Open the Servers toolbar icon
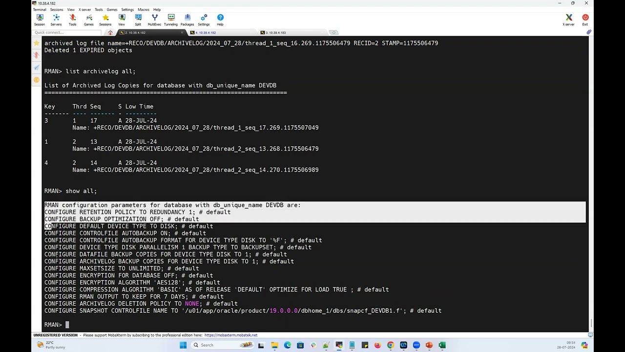Viewport: 625px width, 352px height. coord(56,20)
